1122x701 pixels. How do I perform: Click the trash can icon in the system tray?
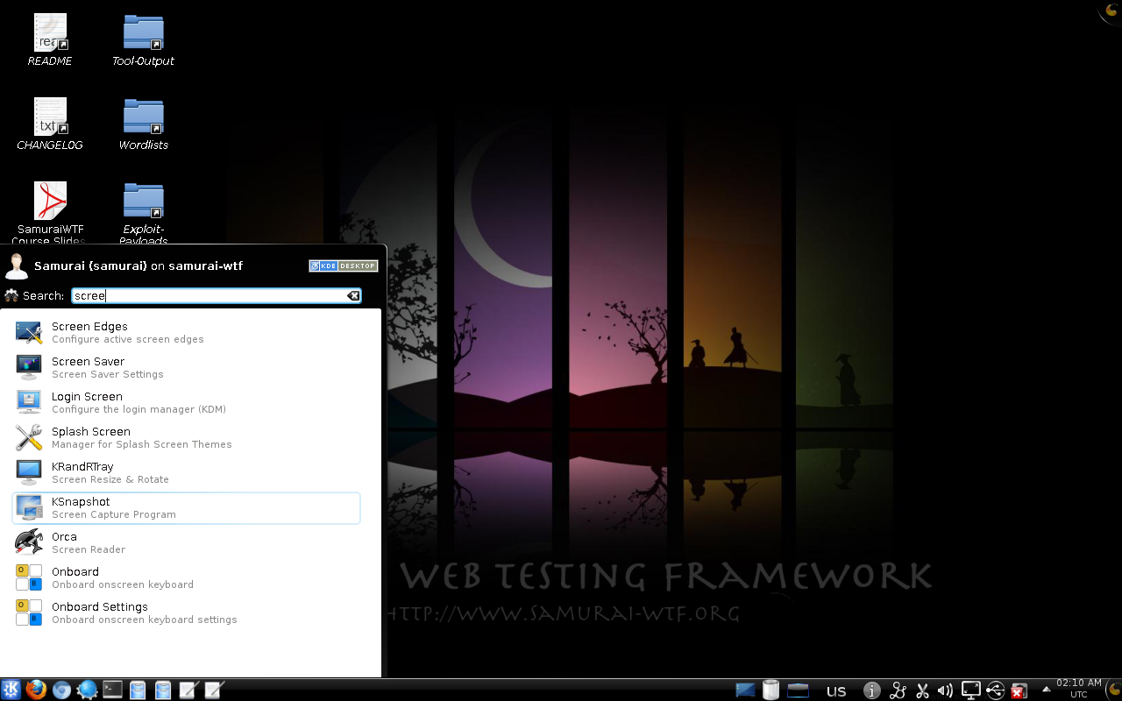click(x=770, y=690)
